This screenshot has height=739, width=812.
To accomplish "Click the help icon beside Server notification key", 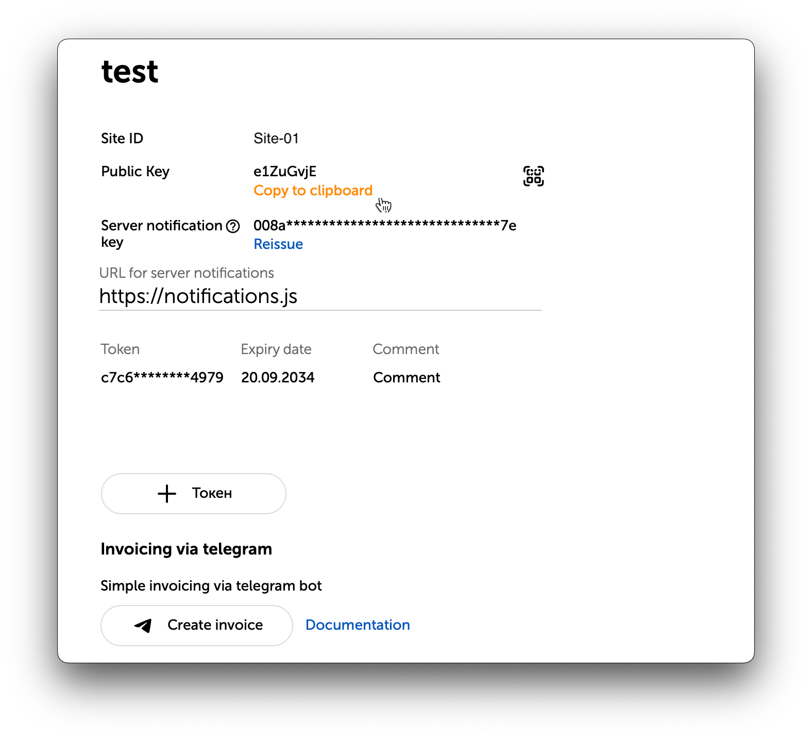I will 233,226.
